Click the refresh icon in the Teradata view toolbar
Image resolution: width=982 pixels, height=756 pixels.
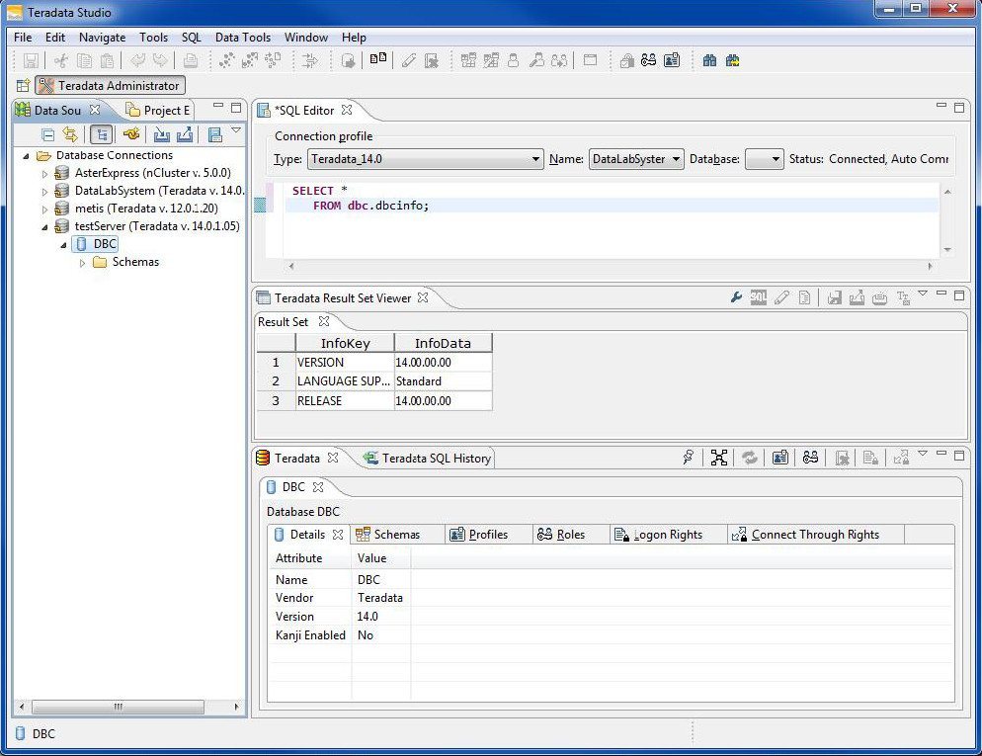(750, 457)
